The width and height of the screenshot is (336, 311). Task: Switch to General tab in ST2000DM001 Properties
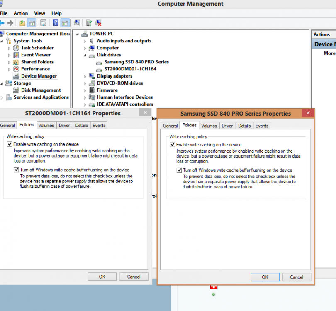(x=8, y=126)
